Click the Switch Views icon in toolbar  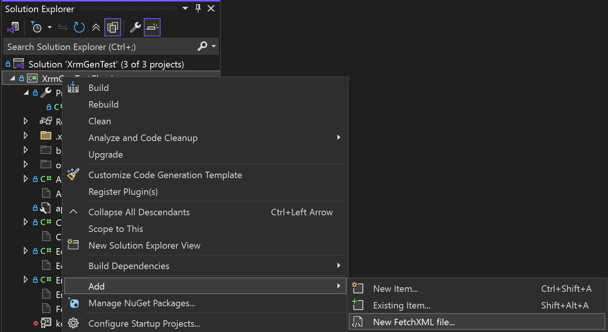pos(13,27)
